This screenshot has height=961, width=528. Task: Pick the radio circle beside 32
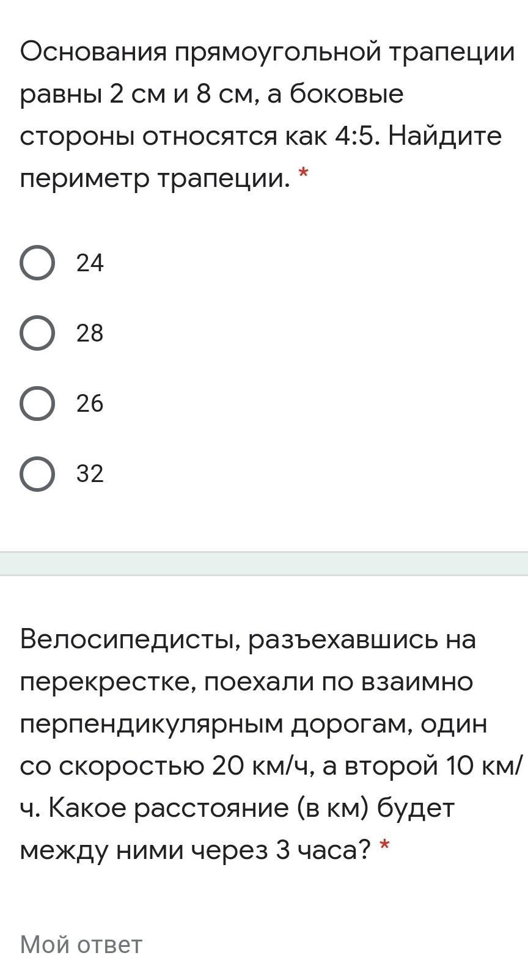(37, 473)
